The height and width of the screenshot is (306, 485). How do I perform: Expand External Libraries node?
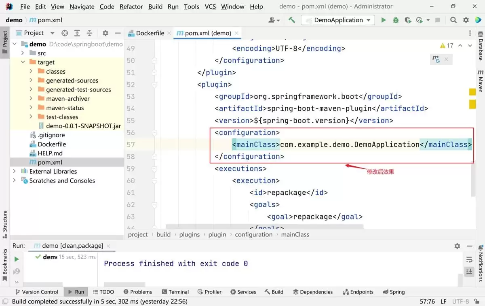pyautogui.click(x=15, y=171)
